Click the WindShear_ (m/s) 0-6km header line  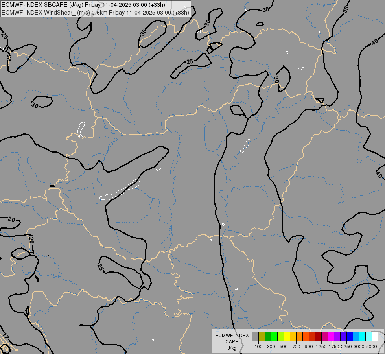tap(95, 13)
